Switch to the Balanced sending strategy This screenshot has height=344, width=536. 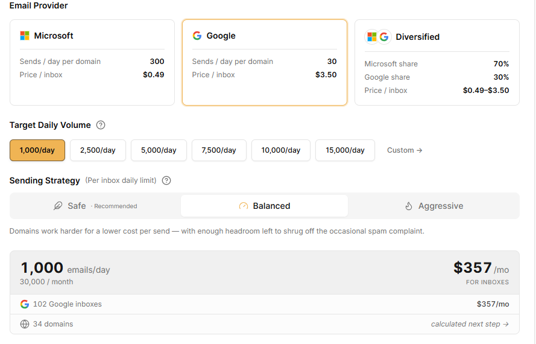pyautogui.click(x=264, y=206)
